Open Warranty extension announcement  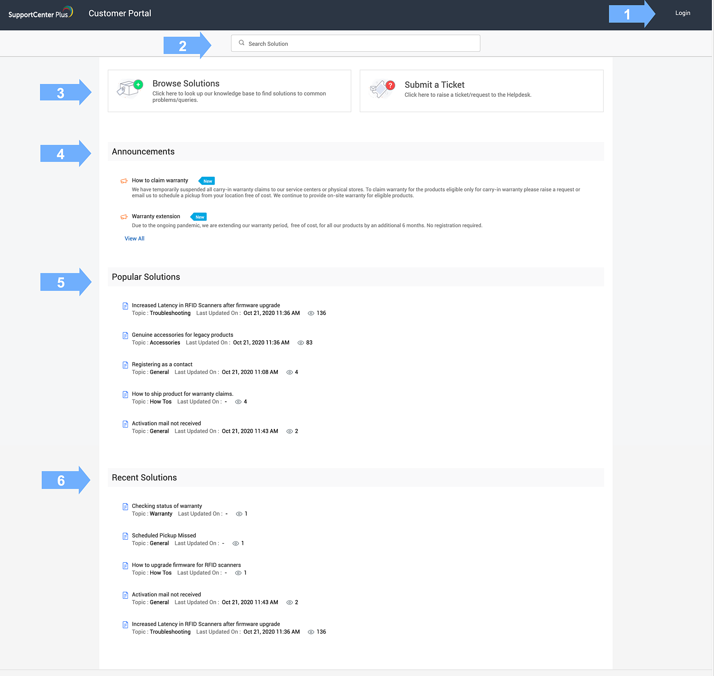pyautogui.click(x=156, y=216)
